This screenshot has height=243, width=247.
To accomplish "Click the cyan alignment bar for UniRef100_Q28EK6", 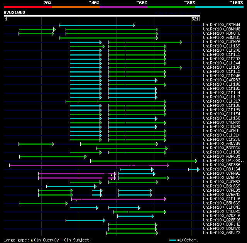I will tap(85, 220).
